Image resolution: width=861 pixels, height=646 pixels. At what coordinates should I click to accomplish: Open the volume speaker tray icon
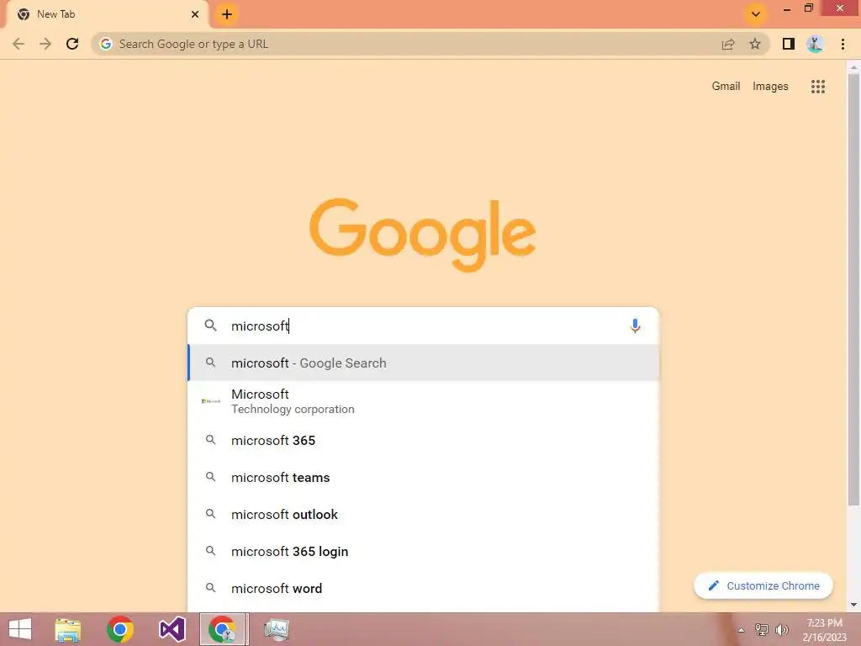(781, 630)
